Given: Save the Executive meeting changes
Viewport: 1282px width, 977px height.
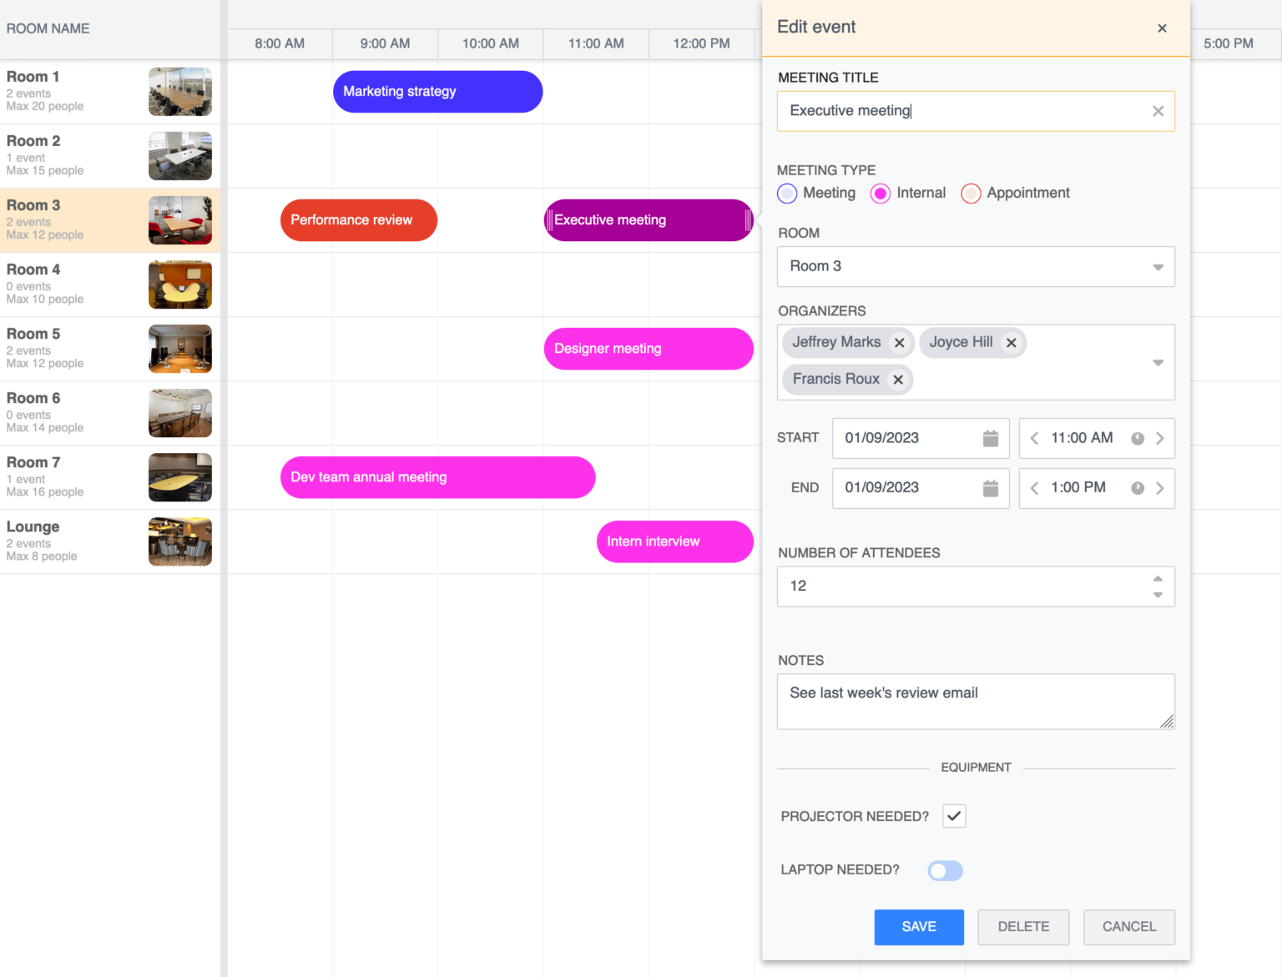Looking at the screenshot, I should 918,927.
